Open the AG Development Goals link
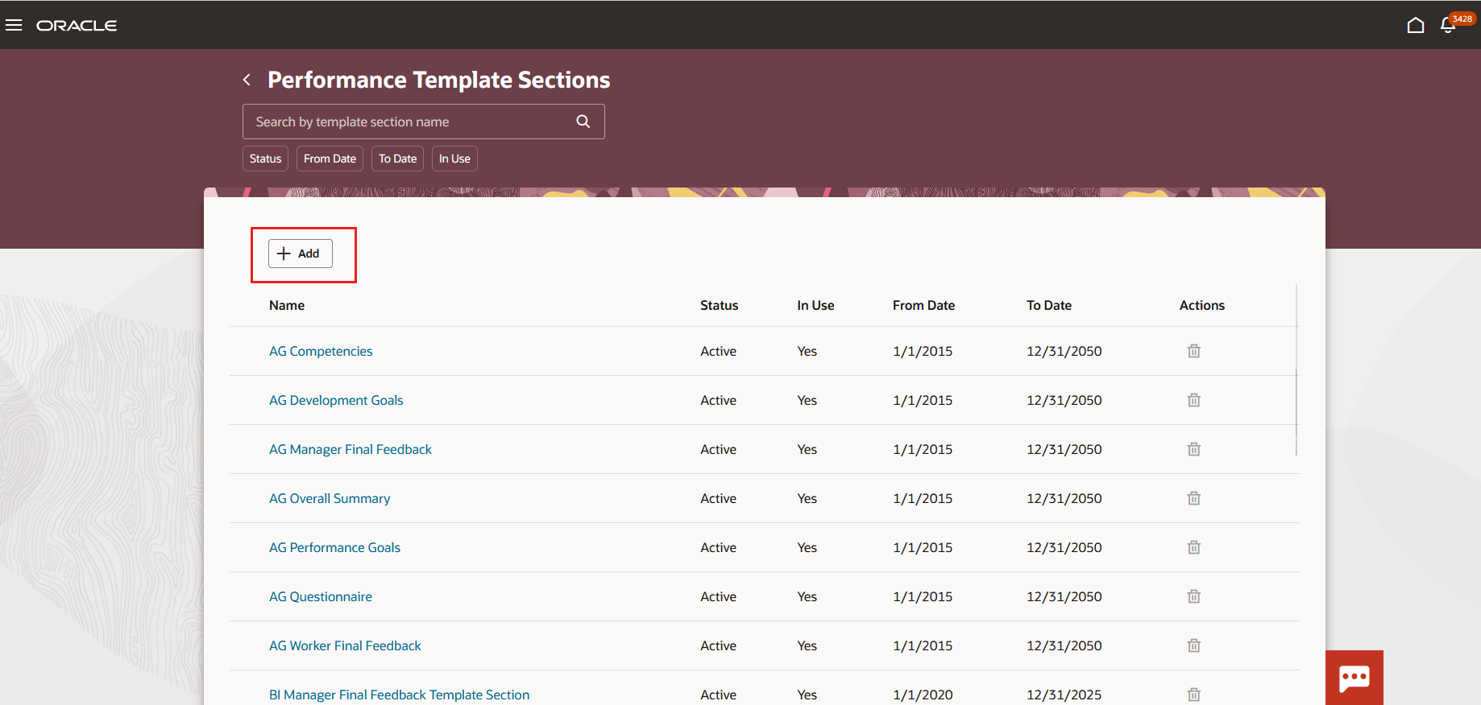The height and width of the screenshot is (705, 1481). pos(336,400)
